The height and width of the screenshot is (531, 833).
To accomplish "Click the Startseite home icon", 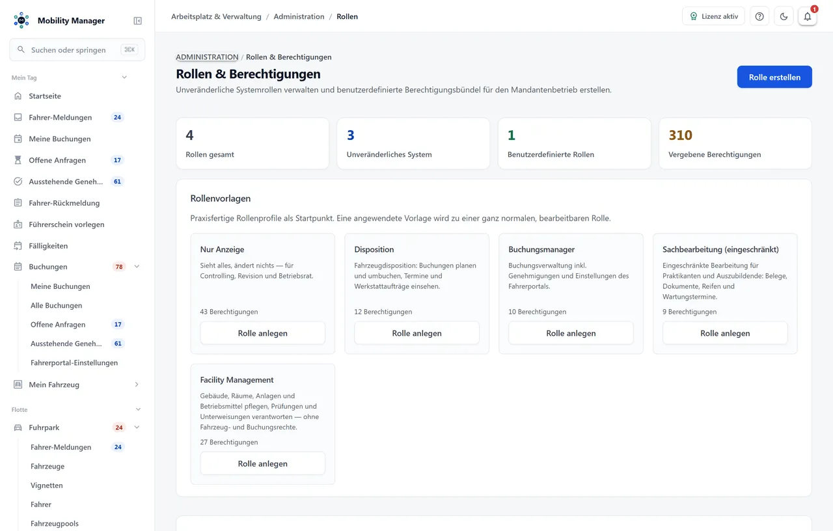I will (x=18, y=96).
